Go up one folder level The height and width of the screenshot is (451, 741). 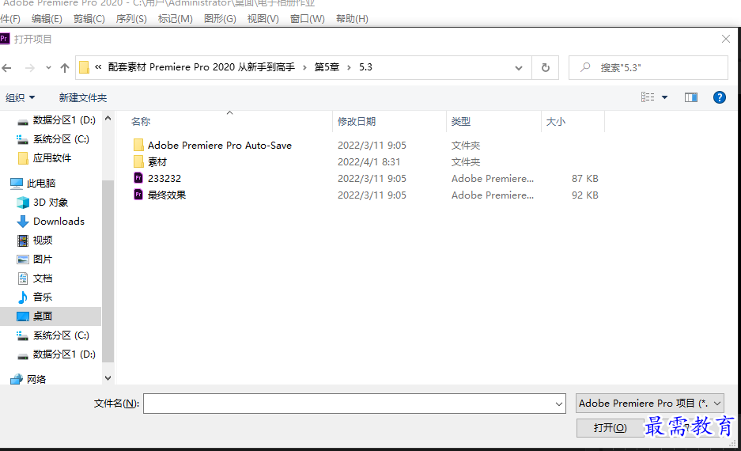click(65, 67)
